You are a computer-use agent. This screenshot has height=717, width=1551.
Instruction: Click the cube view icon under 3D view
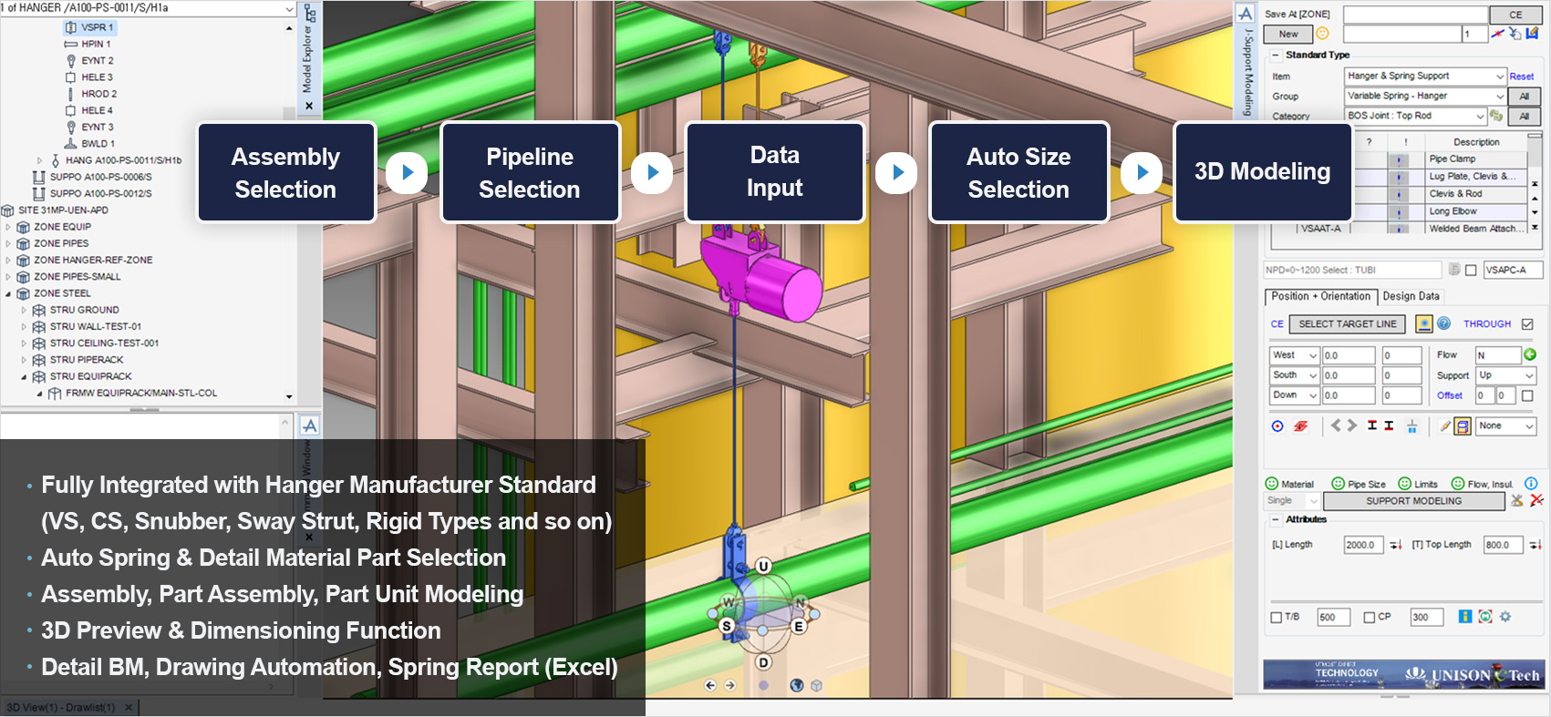click(817, 685)
